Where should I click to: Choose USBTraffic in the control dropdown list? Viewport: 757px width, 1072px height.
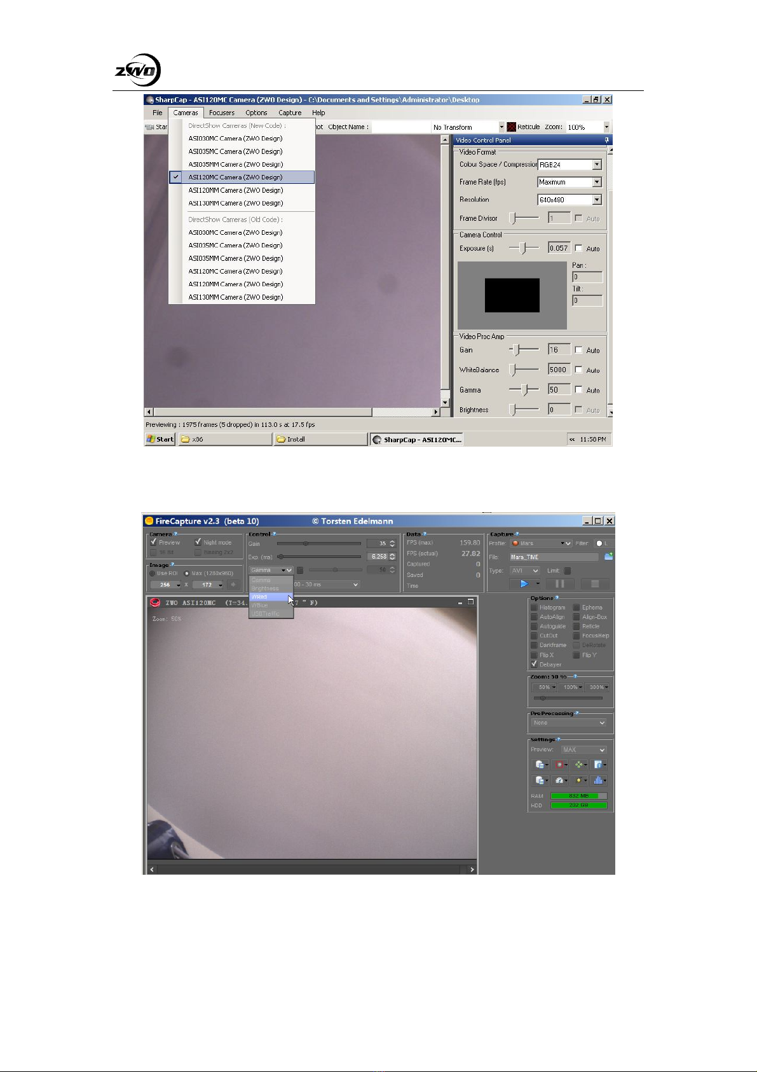point(271,614)
